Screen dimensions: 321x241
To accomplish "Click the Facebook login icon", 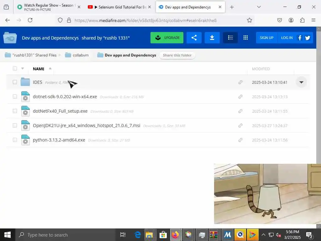I will [300, 38].
